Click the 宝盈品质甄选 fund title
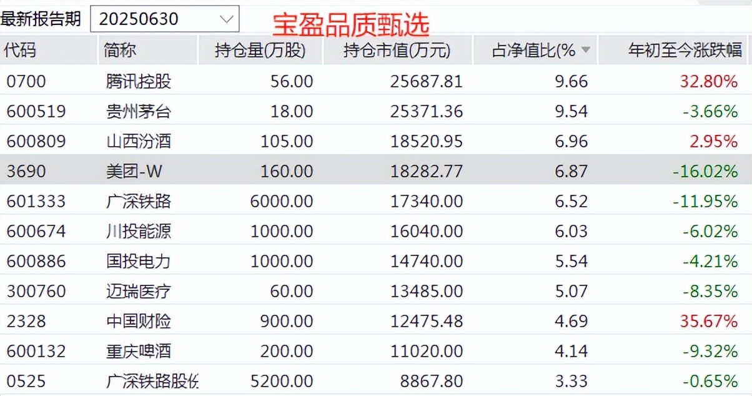 pyautogui.click(x=351, y=25)
